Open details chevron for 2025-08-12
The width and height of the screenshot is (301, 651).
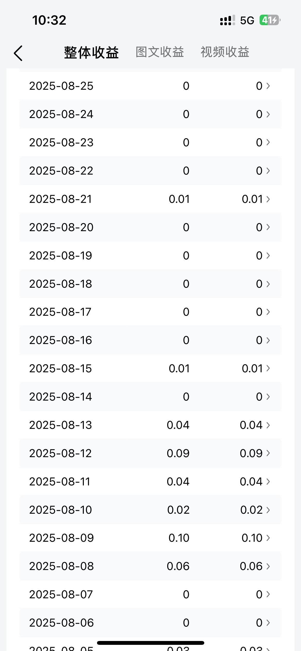pos(268,453)
